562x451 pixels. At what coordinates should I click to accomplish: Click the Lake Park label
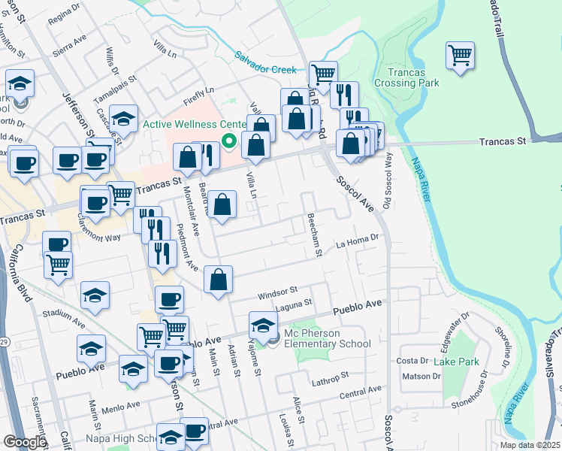coord(456,362)
